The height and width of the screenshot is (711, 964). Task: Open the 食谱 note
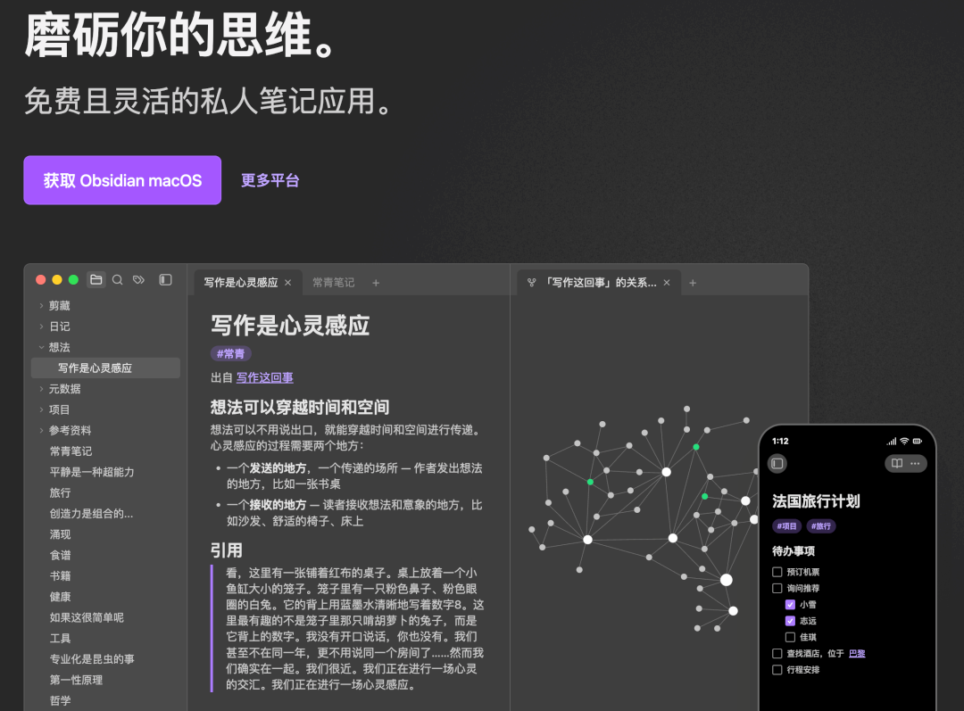tap(61, 556)
